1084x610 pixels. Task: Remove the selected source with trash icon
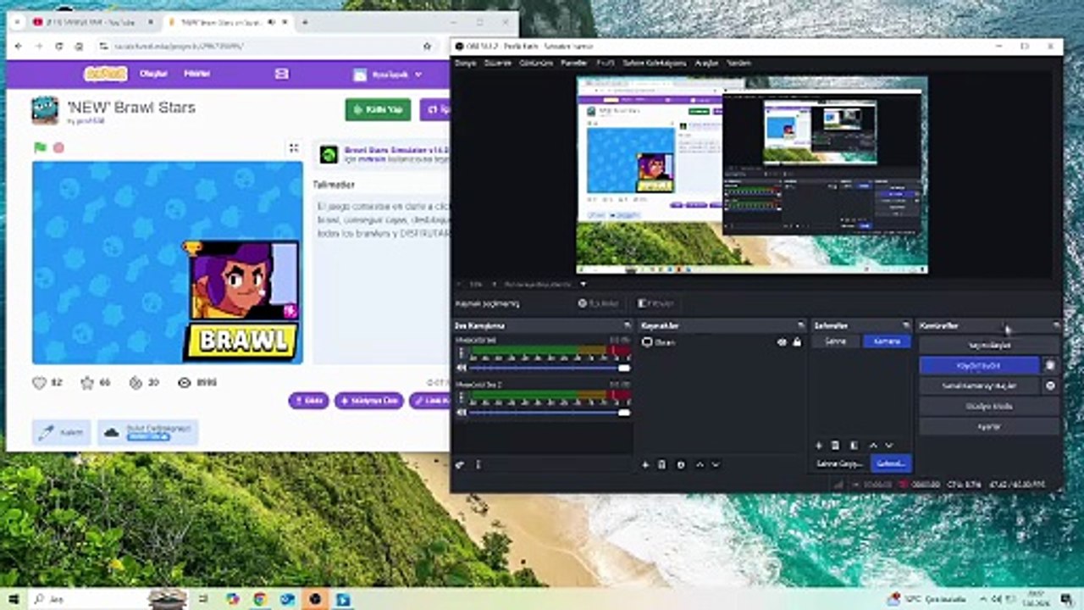[x=662, y=464]
